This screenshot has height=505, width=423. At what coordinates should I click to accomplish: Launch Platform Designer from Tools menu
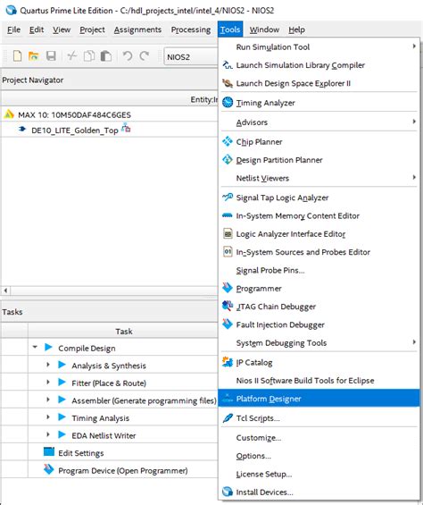319,399
